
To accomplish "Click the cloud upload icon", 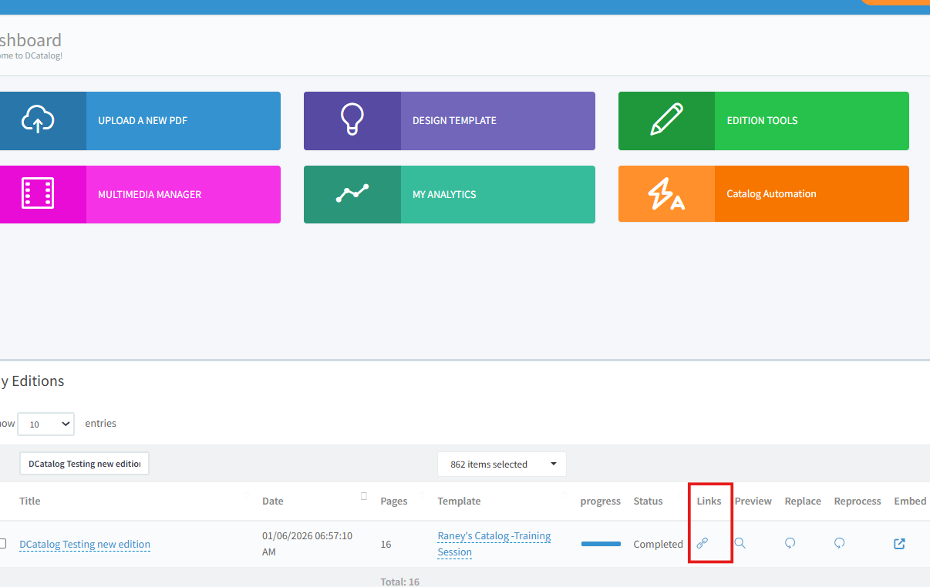I will coord(38,120).
